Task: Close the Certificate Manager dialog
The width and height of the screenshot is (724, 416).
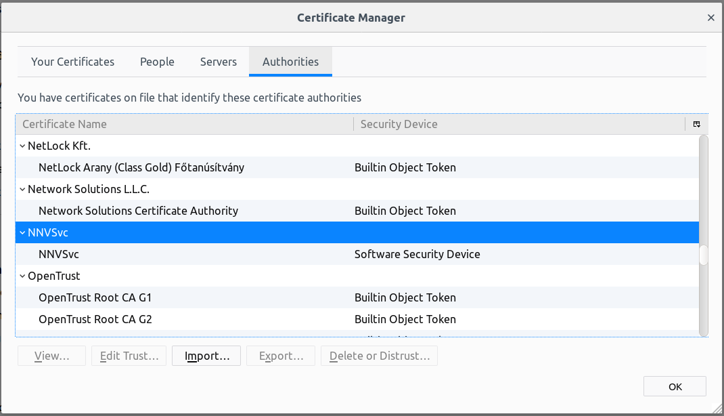Action: coord(710,18)
